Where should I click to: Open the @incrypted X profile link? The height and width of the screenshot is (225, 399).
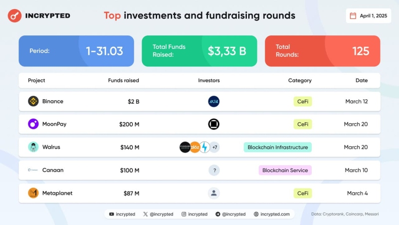pos(158,214)
